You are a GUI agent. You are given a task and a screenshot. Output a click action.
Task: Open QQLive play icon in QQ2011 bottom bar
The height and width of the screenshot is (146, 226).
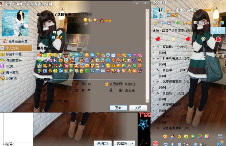point(193,136)
